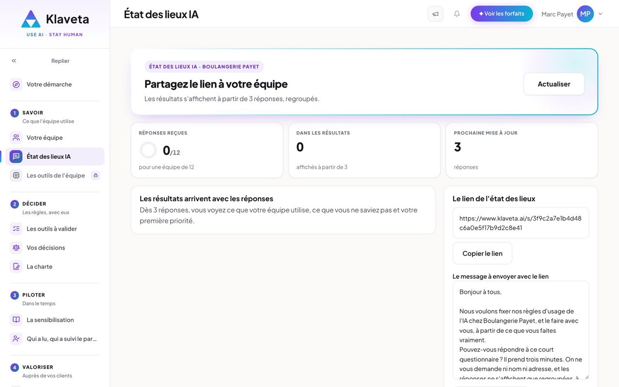Open notifications bell
Image resolution: width=619 pixels, height=387 pixels.
click(x=457, y=14)
